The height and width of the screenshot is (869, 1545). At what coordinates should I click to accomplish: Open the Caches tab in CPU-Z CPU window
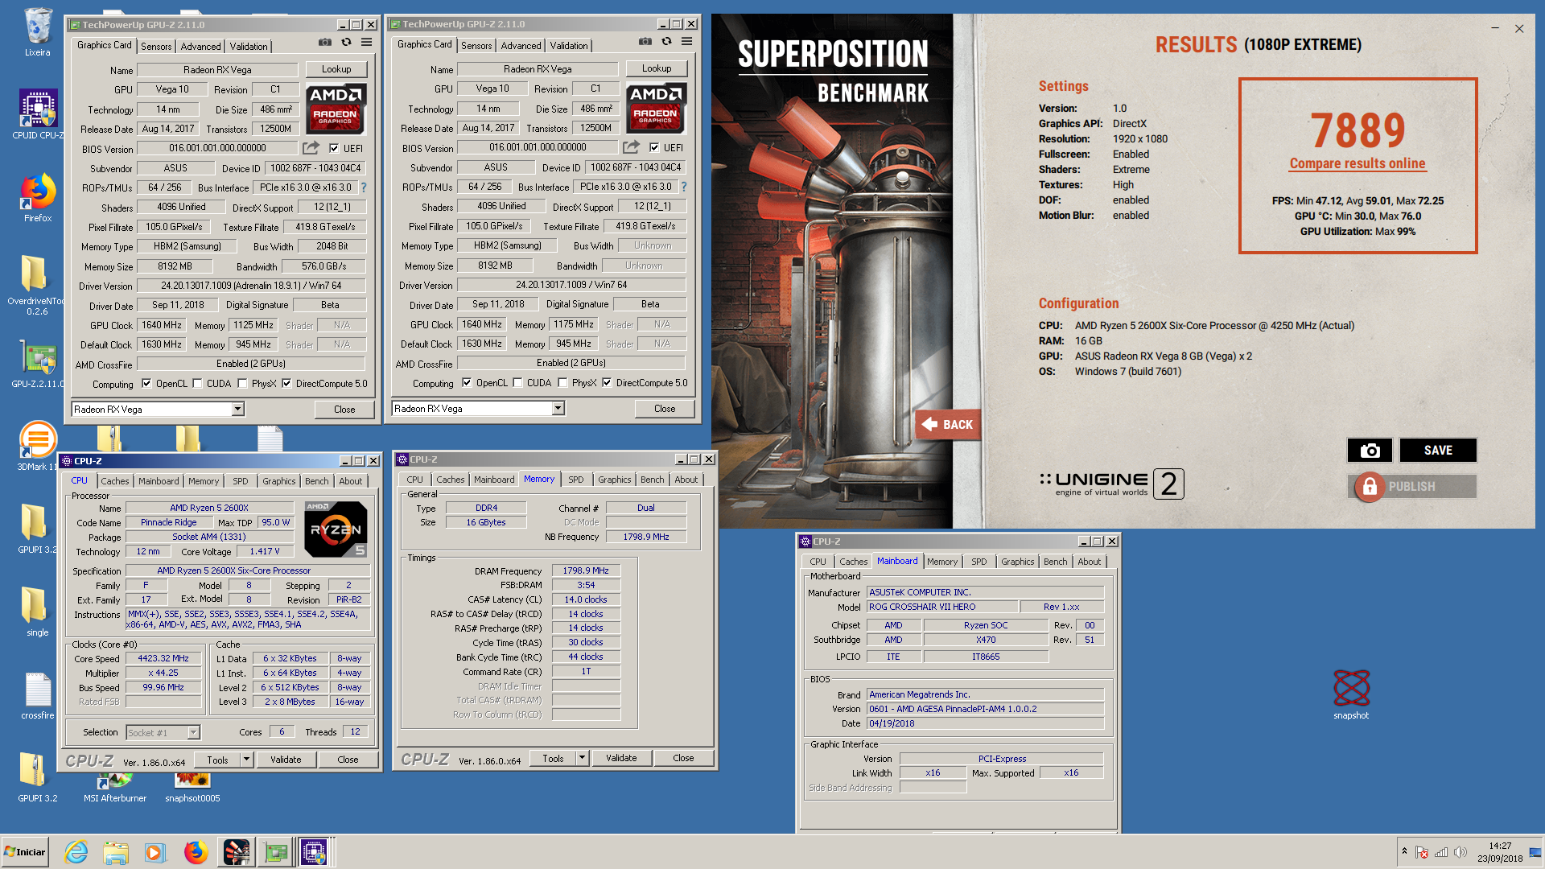point(114,481)
